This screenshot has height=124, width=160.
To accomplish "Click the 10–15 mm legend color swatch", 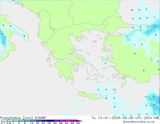I will [33, 121].
